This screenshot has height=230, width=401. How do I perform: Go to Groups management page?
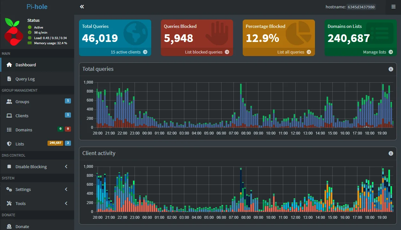tap(37, 102)
